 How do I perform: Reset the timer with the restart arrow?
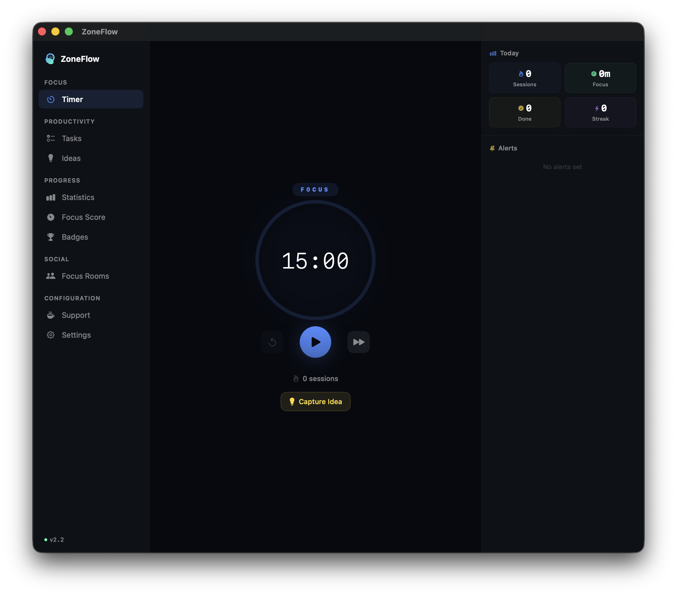pyautogui.click(x=272, y=342)
